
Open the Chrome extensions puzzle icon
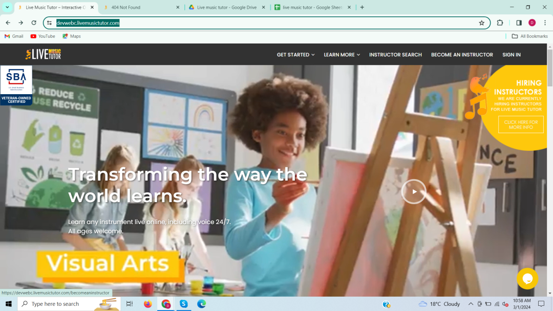[x=500, y=23]
